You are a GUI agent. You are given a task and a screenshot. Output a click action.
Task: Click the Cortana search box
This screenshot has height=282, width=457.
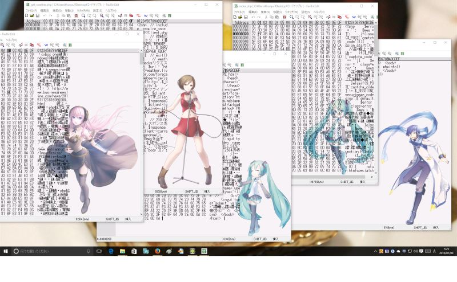53,251
